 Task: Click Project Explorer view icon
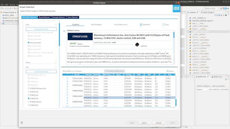click(x=2, y=12)
